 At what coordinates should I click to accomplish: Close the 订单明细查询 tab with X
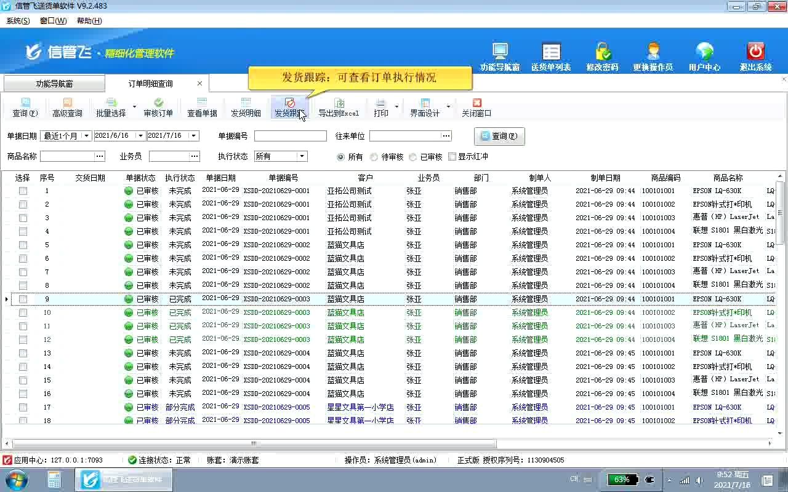tap(199, 83)
